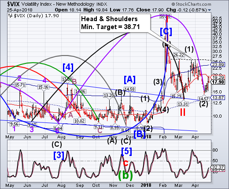Select the 23.89 blue price label
The height and width of the screenshot is (189, 229).
pos(218,64)
